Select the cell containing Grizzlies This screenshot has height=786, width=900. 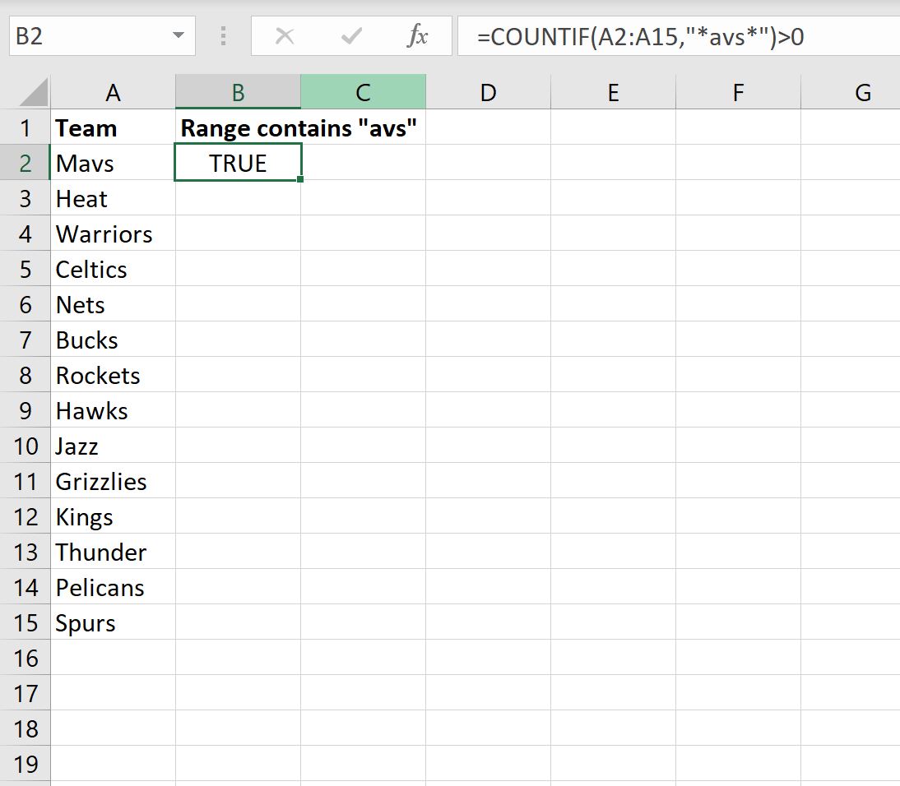tap(113, 481)
